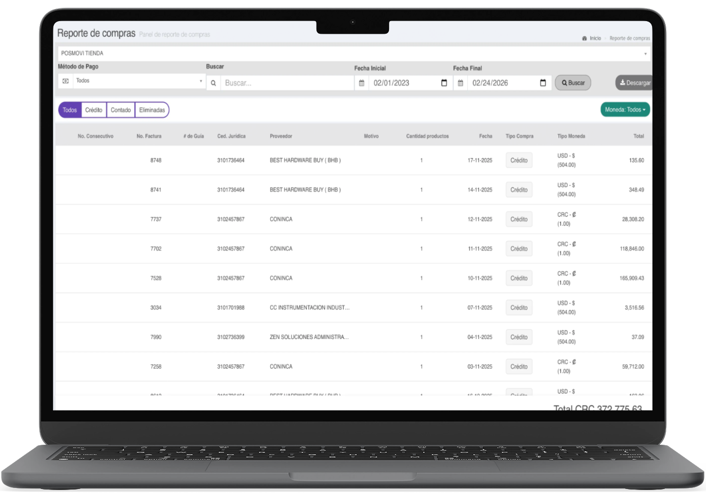Click the download icon on the Descargar button
706x493 pixels.
pos(623,82)
